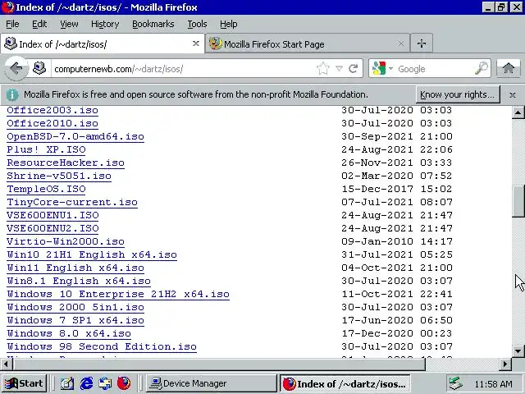Close the Index of /~dartz/isos/ tab
Viewport: 525px width, 394px height.
click(196, 44)
